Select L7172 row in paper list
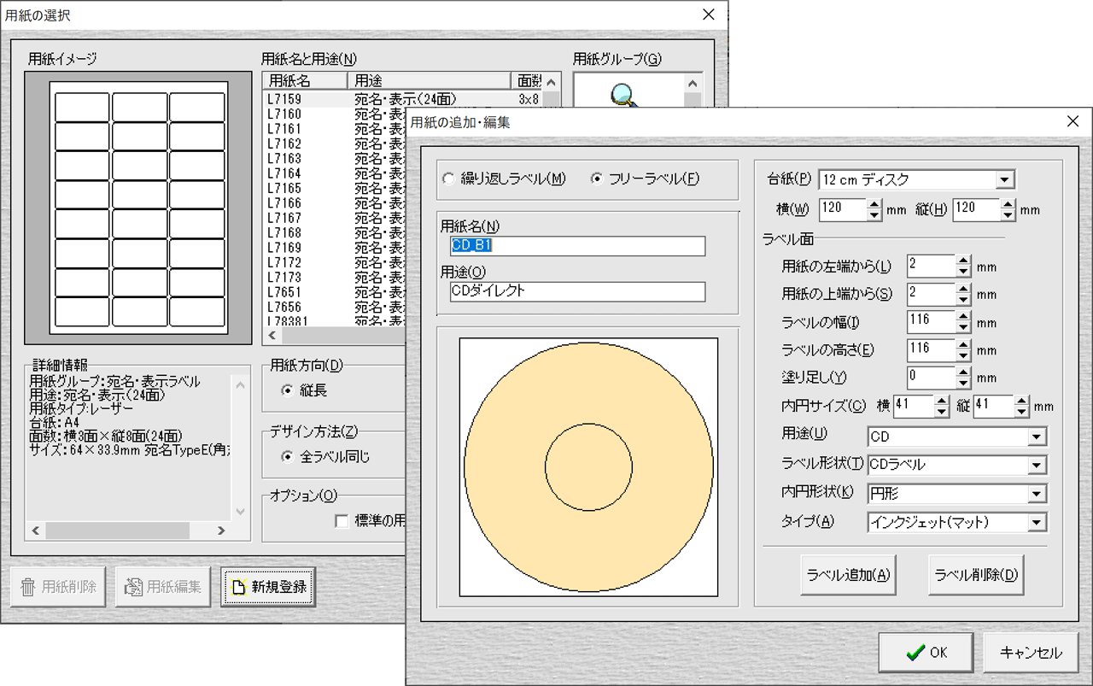 pos(334,262)
